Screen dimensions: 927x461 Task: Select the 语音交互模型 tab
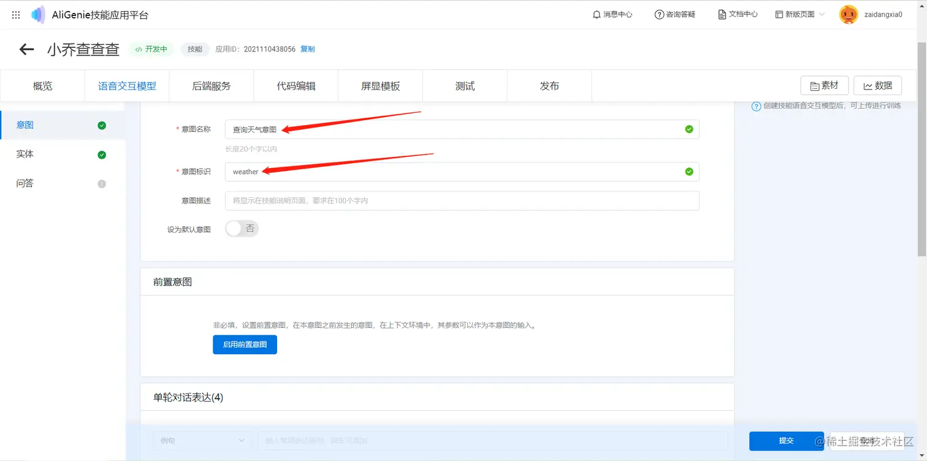click(x=127, y=86)
